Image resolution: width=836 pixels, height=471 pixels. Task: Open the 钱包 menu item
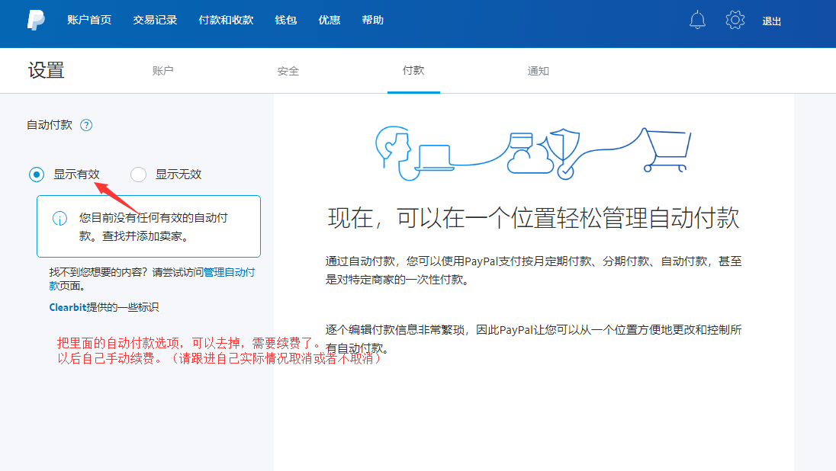point(286,21)
